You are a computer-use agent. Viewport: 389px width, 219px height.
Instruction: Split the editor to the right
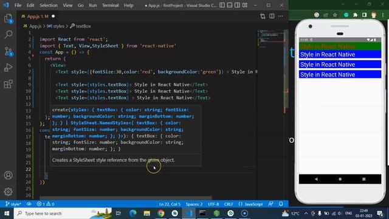coord(272,16)
